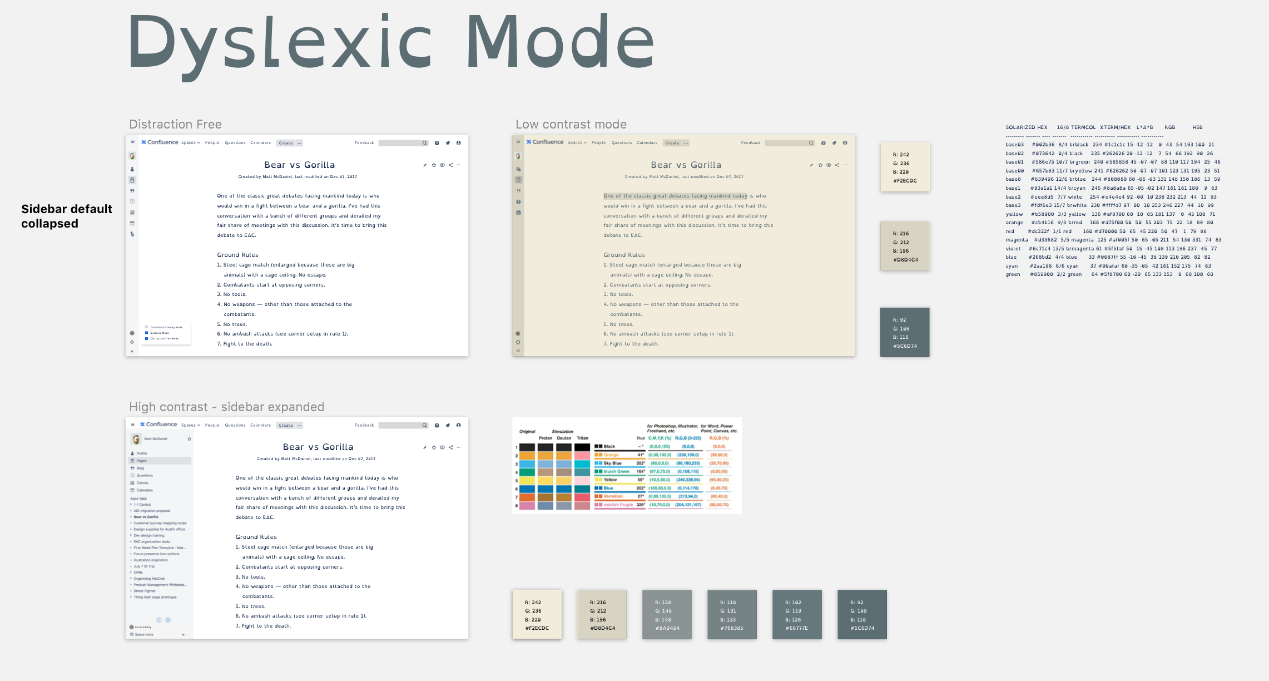This screenshot has width=1269, height=681.
Task: Open Questions menu in Low contrast mockup
Action: click(621, 143)
